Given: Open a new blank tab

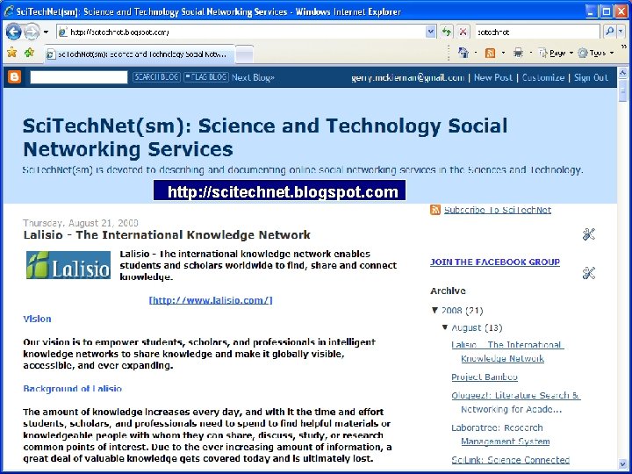Looking at the screenshot, I should pyautogui.click(x=244, y=54).
